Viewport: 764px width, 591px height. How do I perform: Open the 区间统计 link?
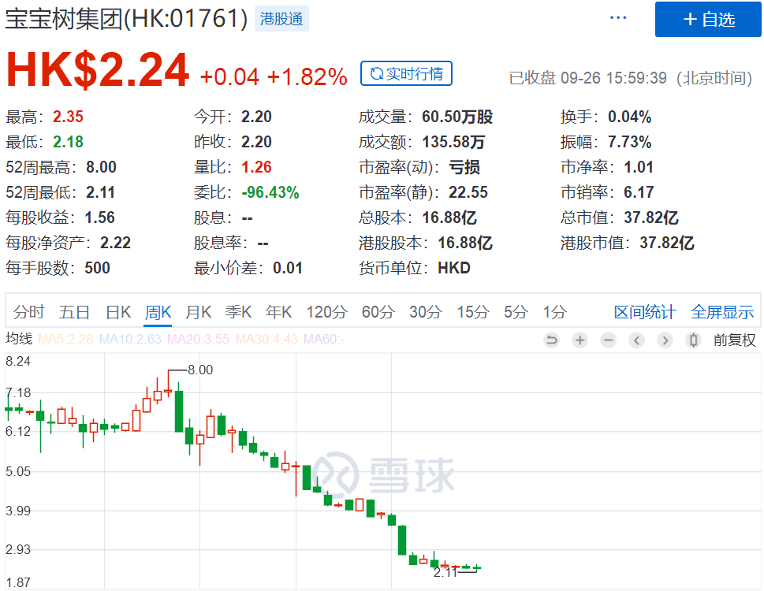tap(645, 312)
